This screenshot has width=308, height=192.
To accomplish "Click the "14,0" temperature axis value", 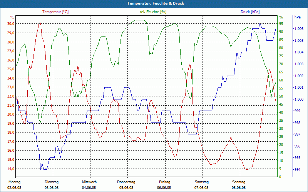I will tap(11, 169).
